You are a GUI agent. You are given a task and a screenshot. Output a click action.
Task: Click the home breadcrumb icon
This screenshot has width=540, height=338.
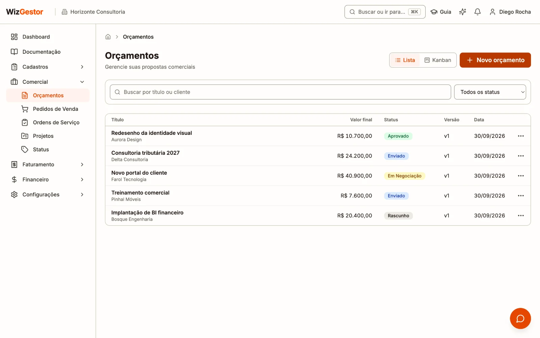coord(108,37)
